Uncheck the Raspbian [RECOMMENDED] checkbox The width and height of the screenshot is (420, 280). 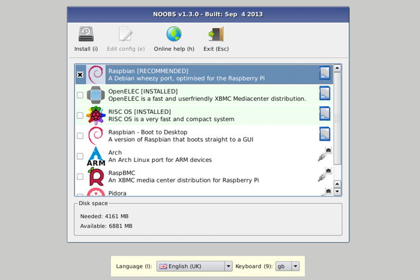pos(80,75)
